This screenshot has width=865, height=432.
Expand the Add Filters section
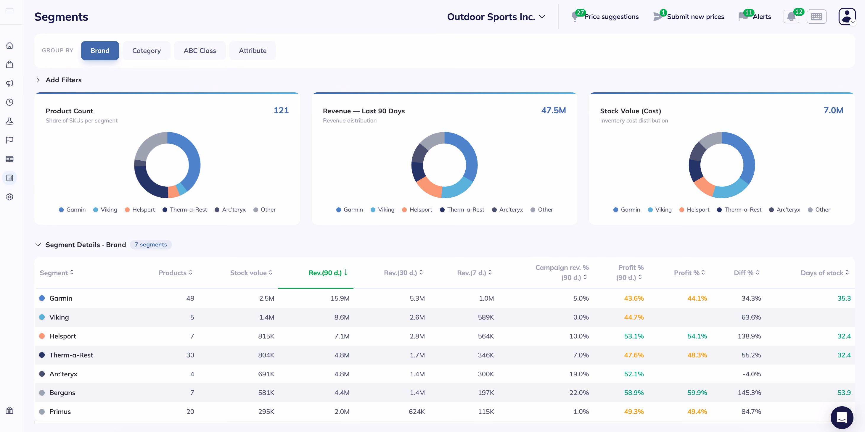[x=59, y=80]
